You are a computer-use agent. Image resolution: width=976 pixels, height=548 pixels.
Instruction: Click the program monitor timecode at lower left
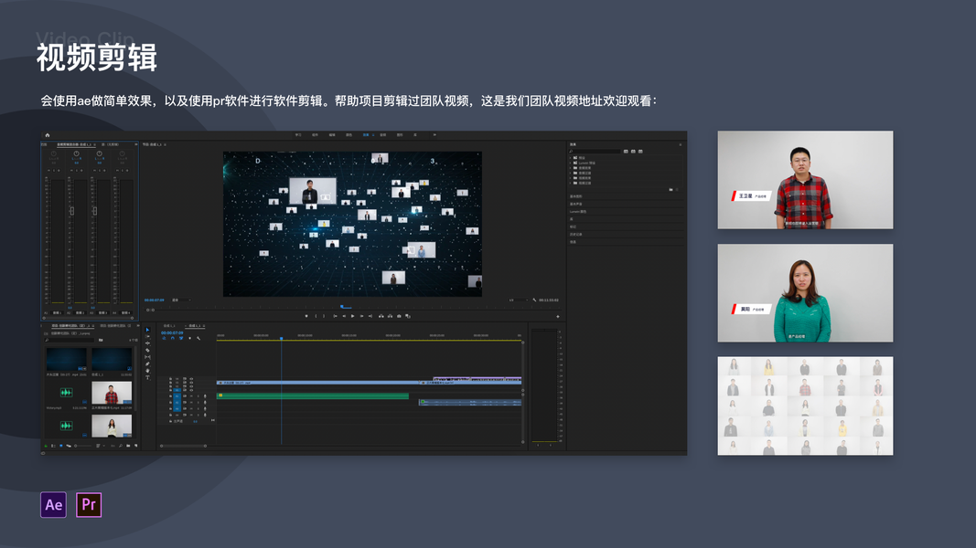click(x=155, y=300)
